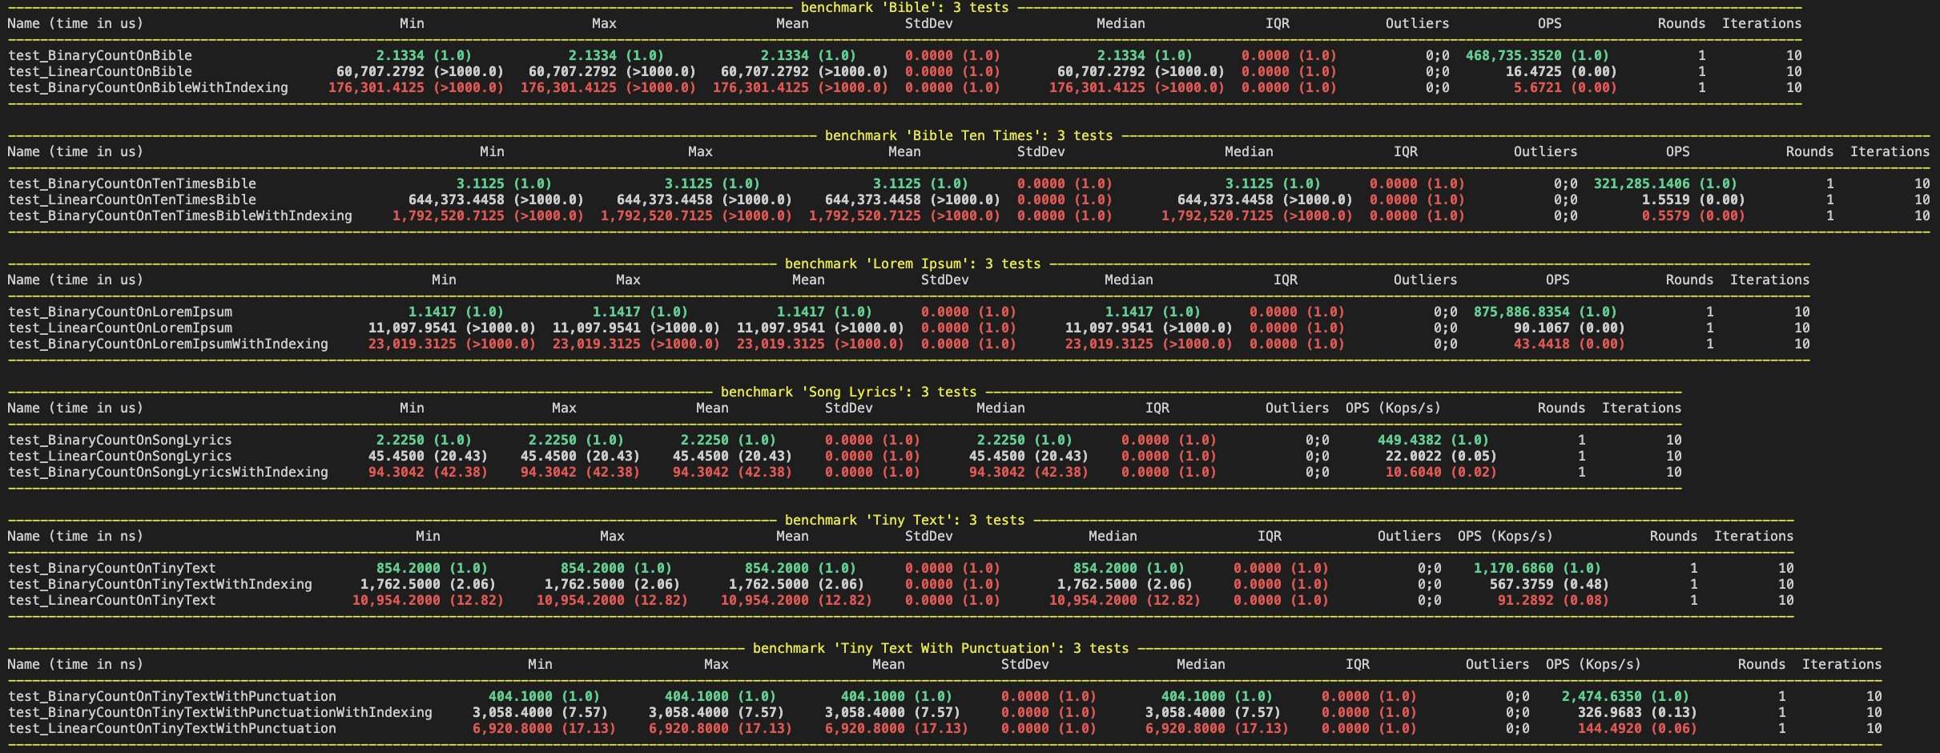1940x753 pixels.
Task: Click the "benchmark 'Bible Ten Times': 3 tests" heading
Action: pos(968,136)
